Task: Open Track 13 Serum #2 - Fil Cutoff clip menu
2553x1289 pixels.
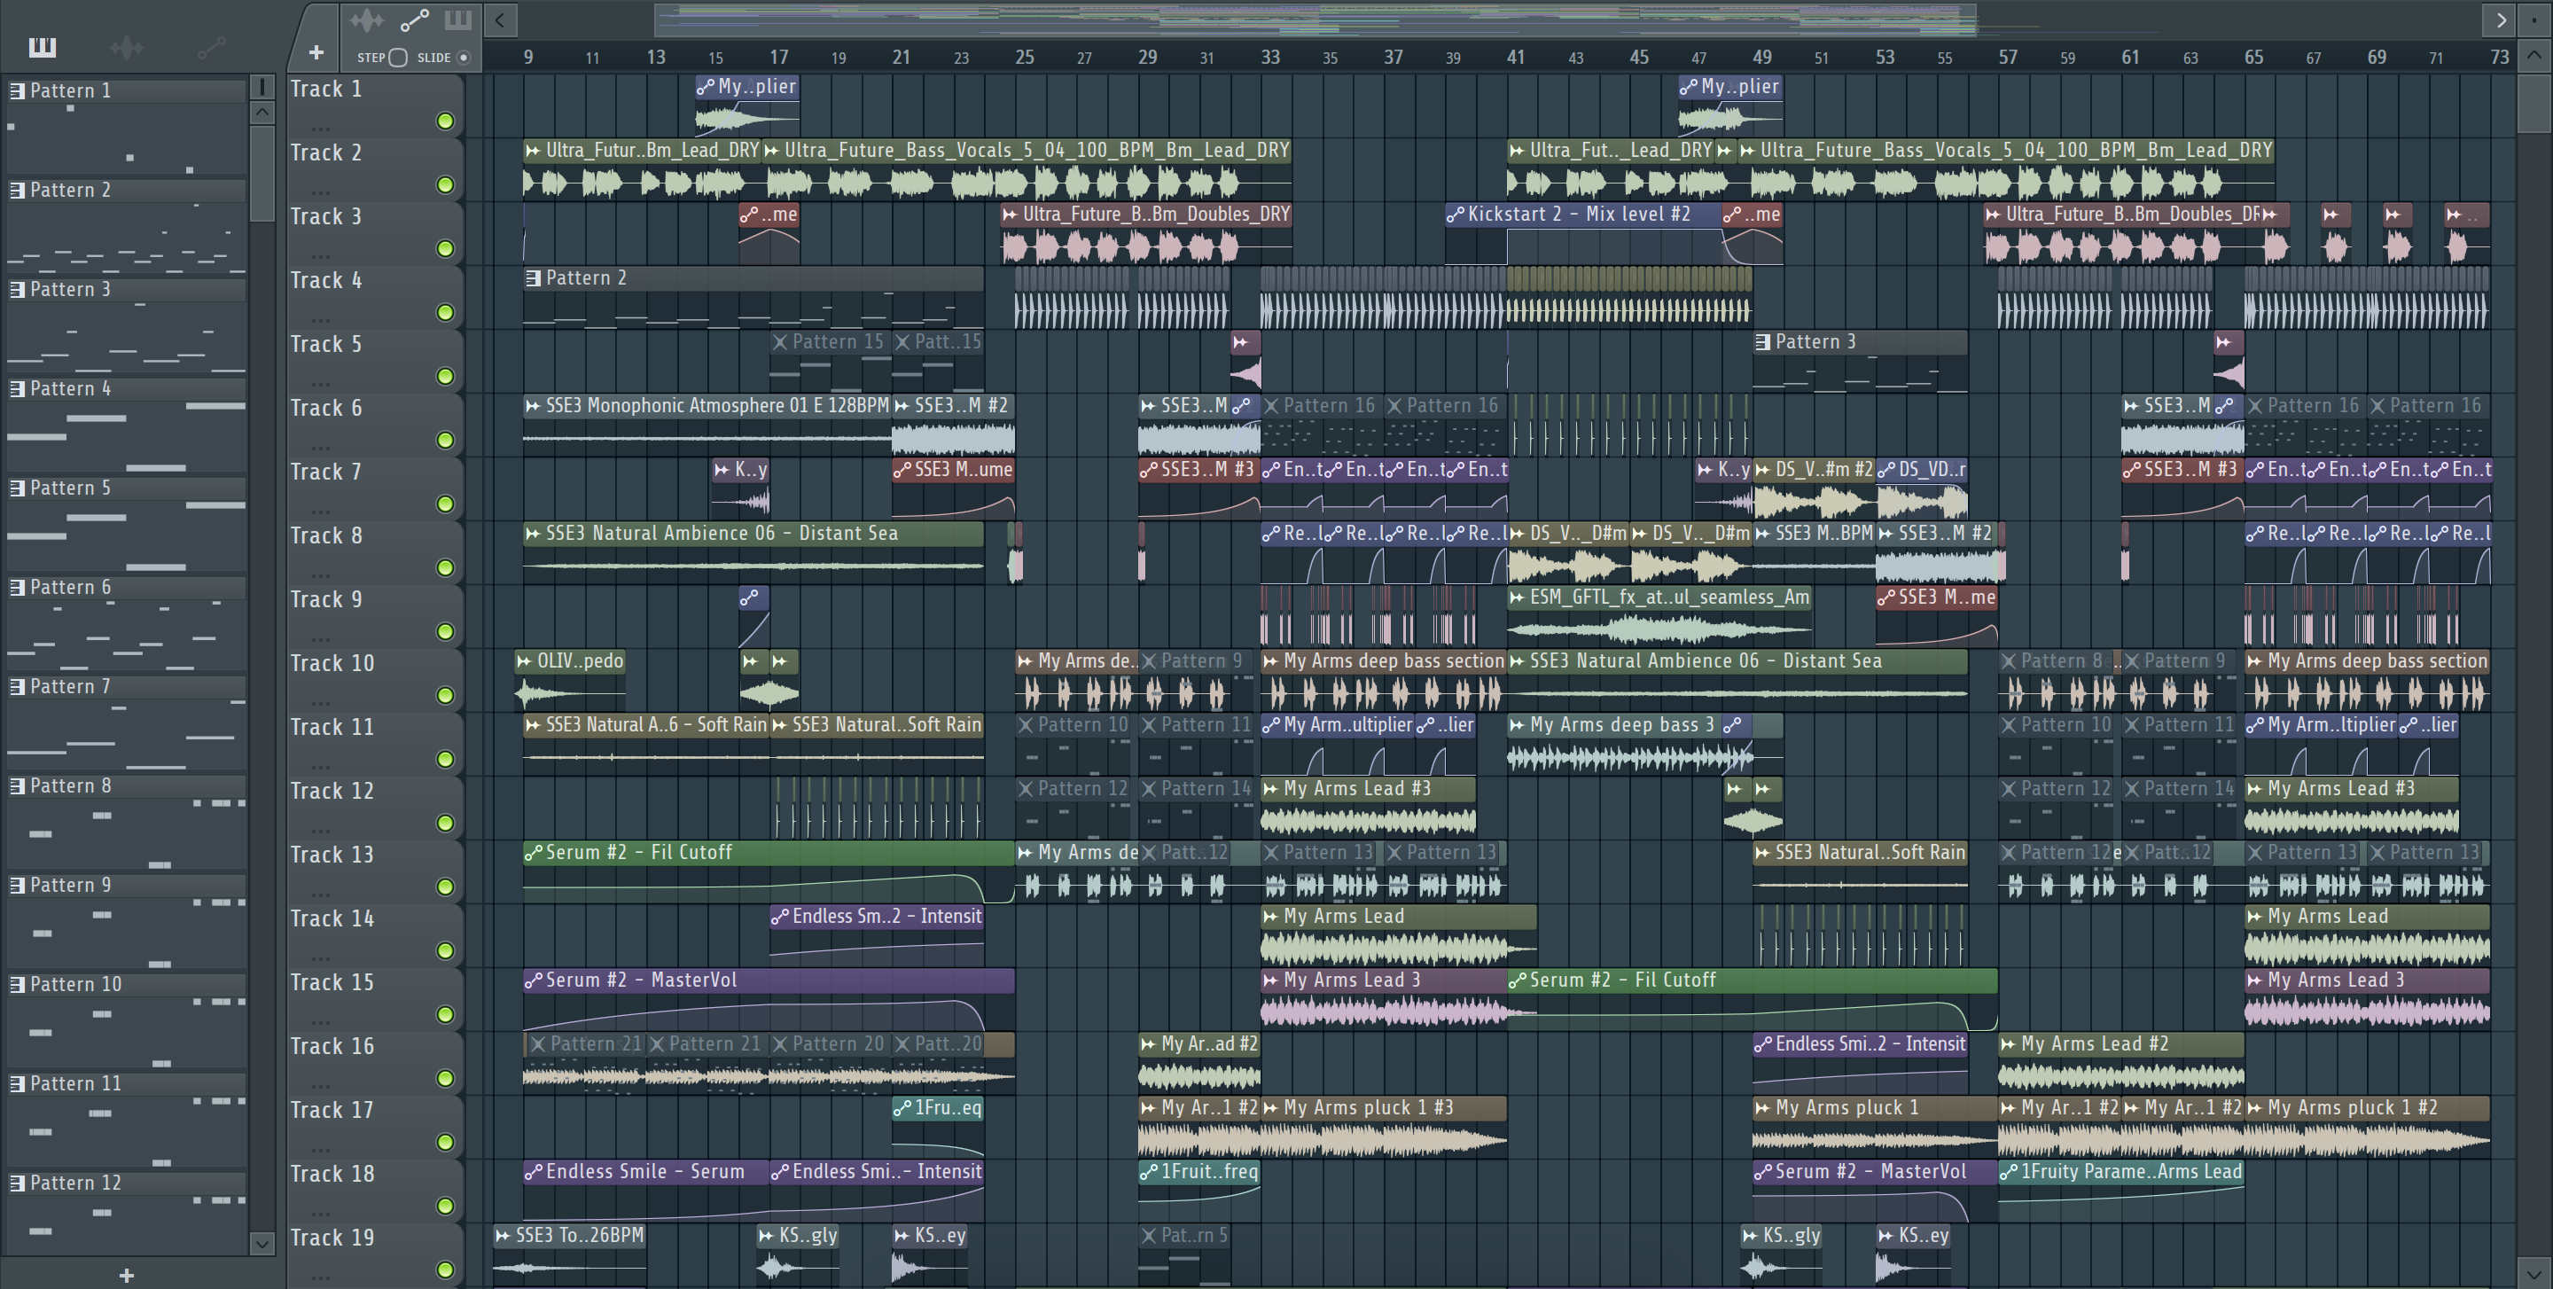Action: (x=533, y=853)
